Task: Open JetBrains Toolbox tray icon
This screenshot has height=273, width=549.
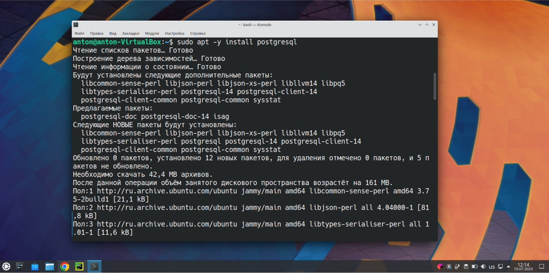Action: [x=440, y=266]
